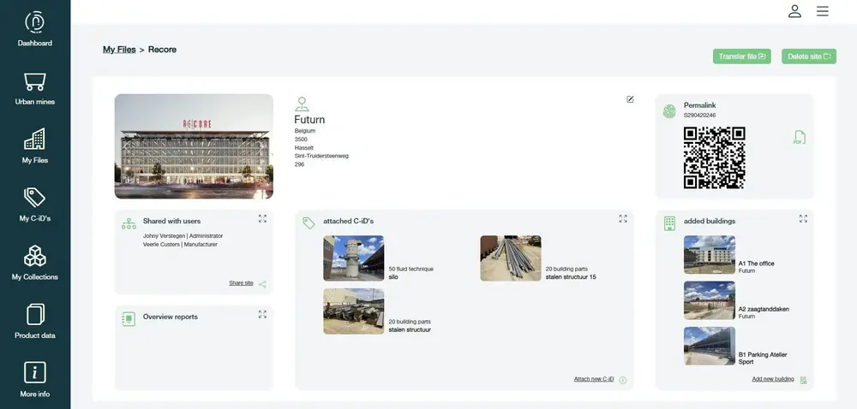Expand the Overview reports panel
Viewport: 857px width, 409px height.
tap(262, 314)
